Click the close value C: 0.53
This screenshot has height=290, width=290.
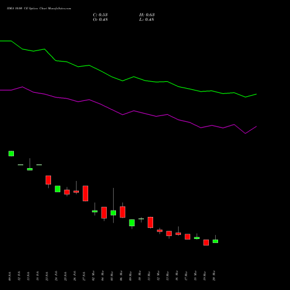(100, 15)
